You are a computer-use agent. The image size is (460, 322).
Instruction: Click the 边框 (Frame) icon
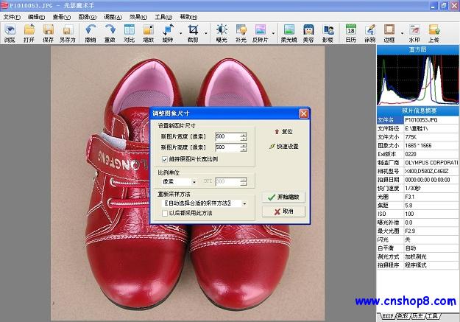(x=389, y=33)
